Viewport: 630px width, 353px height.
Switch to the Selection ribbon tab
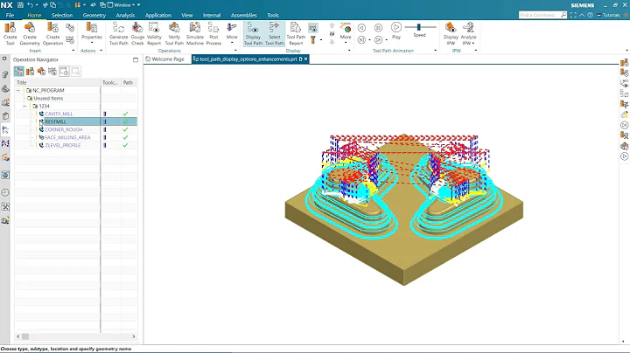point(62,15)
